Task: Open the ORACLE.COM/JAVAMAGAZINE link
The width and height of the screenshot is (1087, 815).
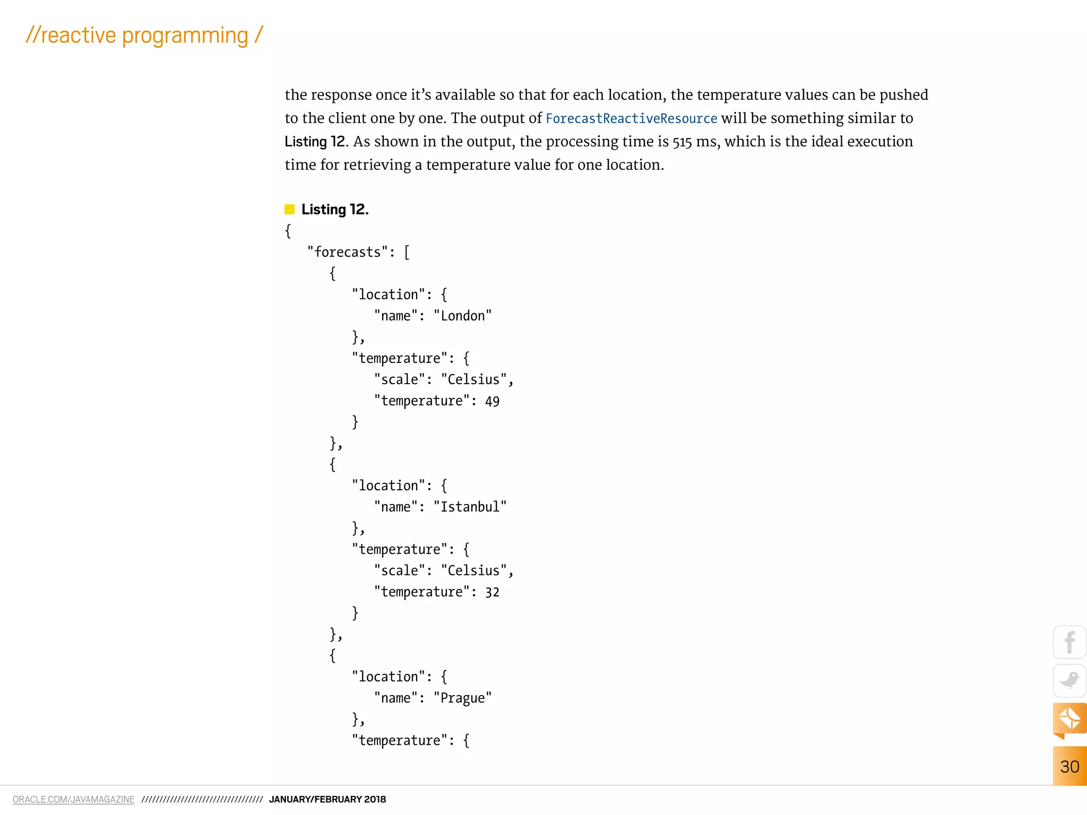Action: click(73, 799)
